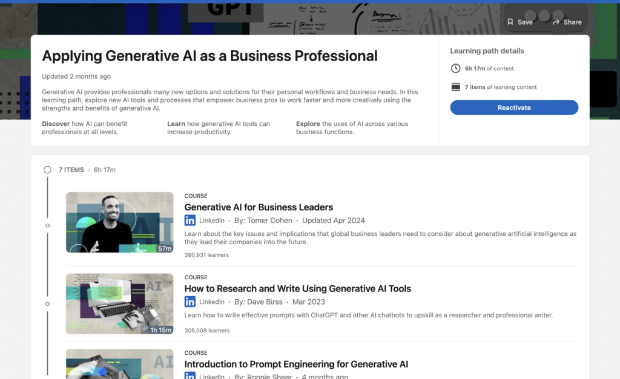
Task: Click LinkedIn logo under Introduction to Prompt Engineering
Action: 190,375
